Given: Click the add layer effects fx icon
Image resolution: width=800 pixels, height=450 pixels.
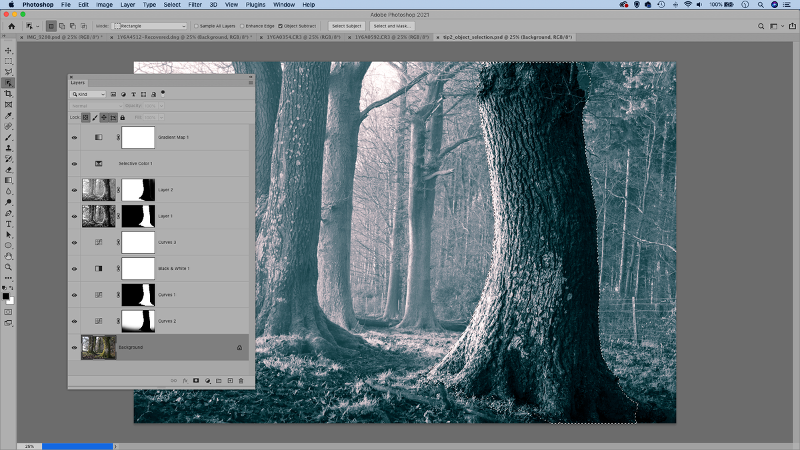Looking at the screenshot, I should (185, 380).
